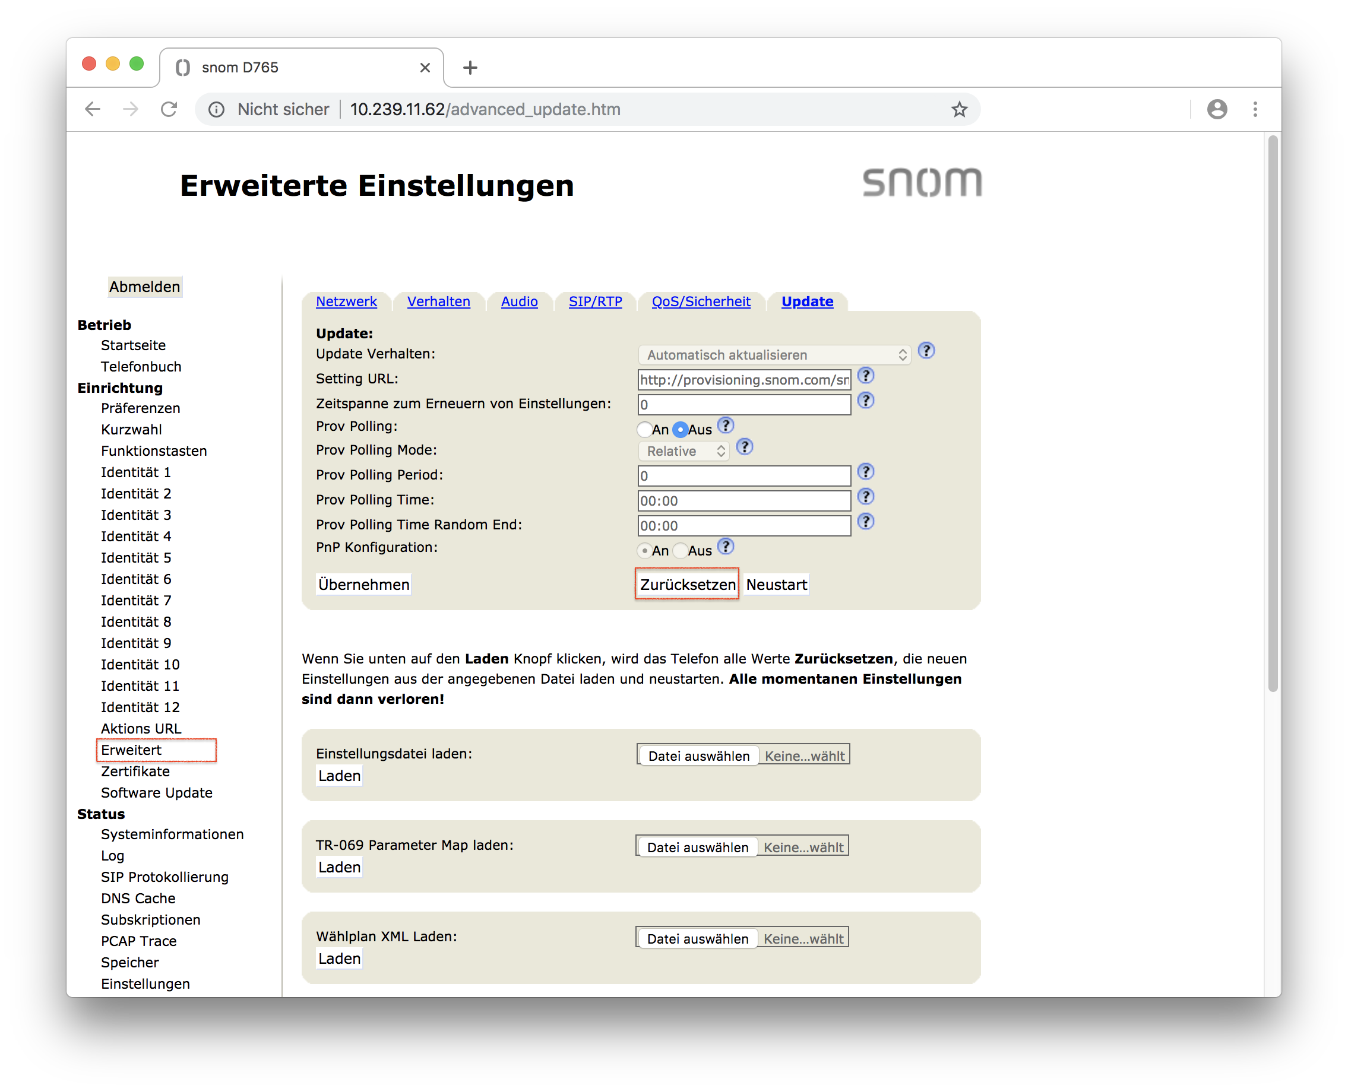Screen dimensions: 1348x1092
Task: Open the browser profile account icon
Action: click(x=1217, y=109)
